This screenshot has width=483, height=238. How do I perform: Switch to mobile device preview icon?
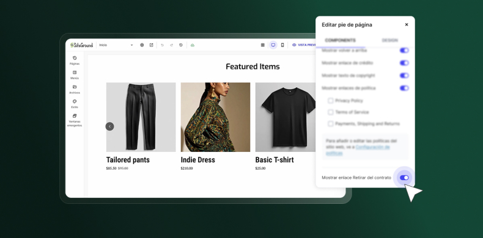(x=282, y=45)
